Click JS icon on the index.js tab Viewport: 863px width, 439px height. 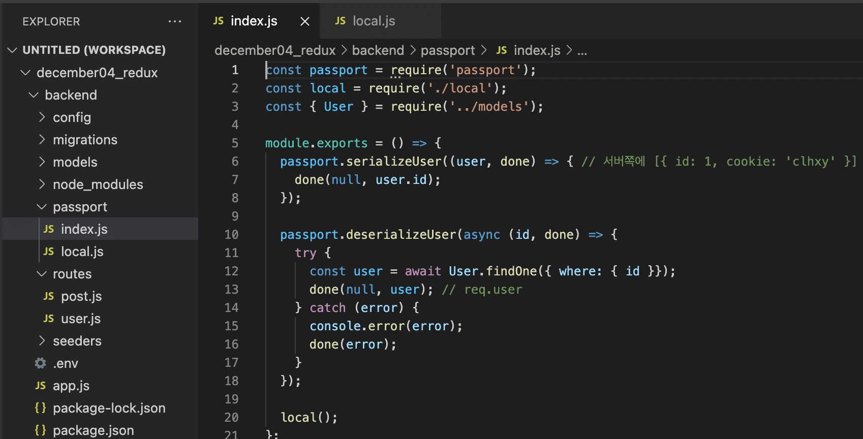coord(219,21)
